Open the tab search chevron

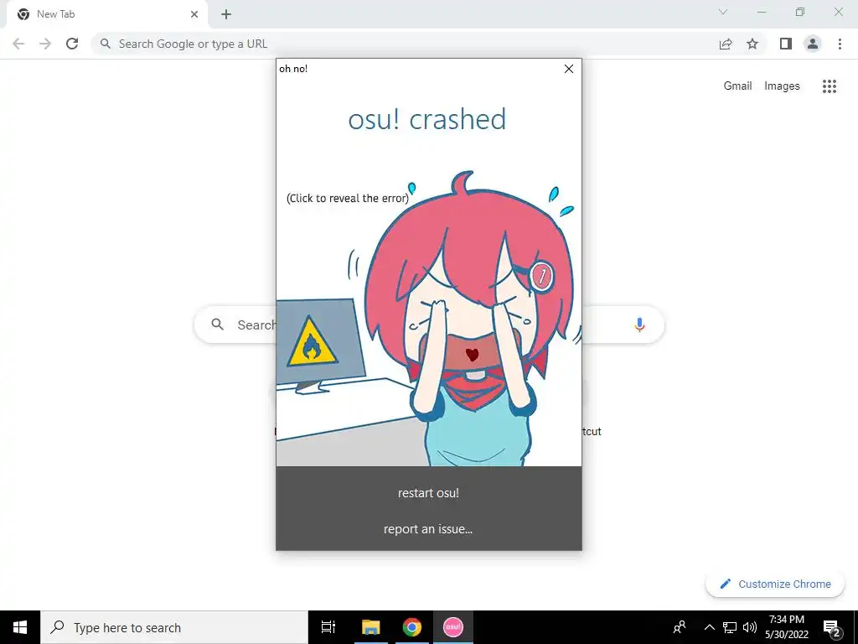(x=723, y=12)
